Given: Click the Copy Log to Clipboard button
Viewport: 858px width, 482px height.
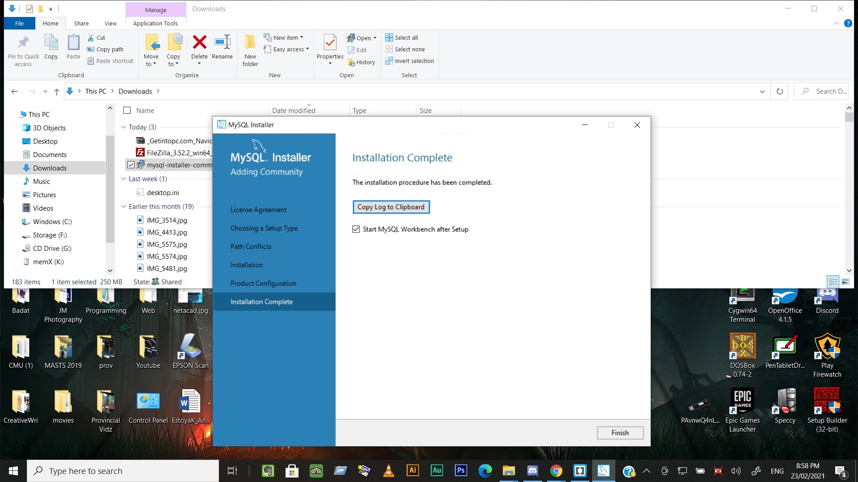Looking at the screenshot, I should [x=391, y=207].
